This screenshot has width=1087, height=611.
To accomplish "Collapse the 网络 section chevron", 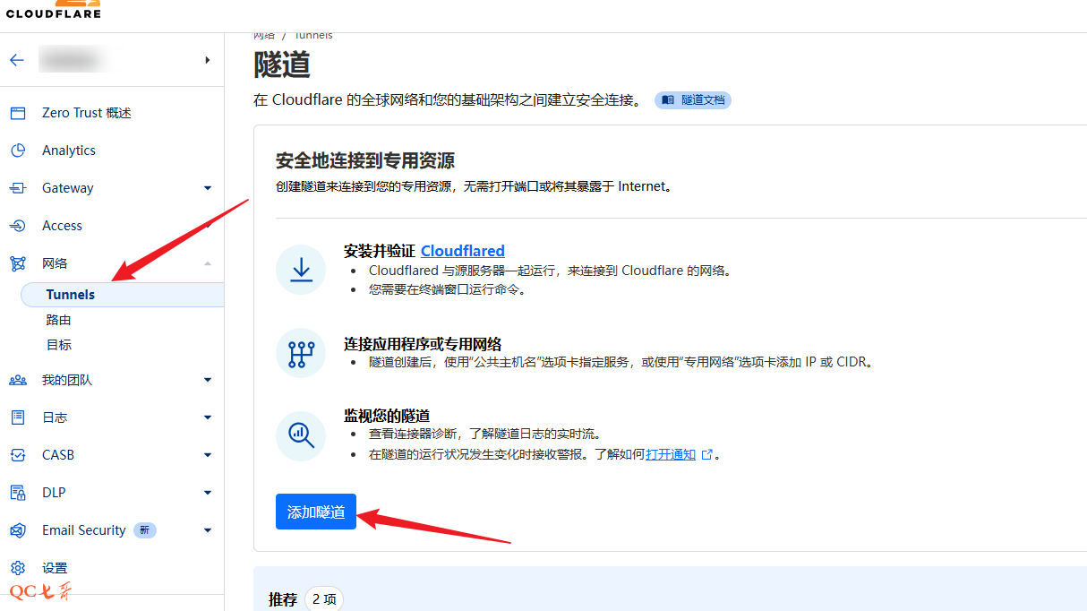I will (x=208, y=263).
